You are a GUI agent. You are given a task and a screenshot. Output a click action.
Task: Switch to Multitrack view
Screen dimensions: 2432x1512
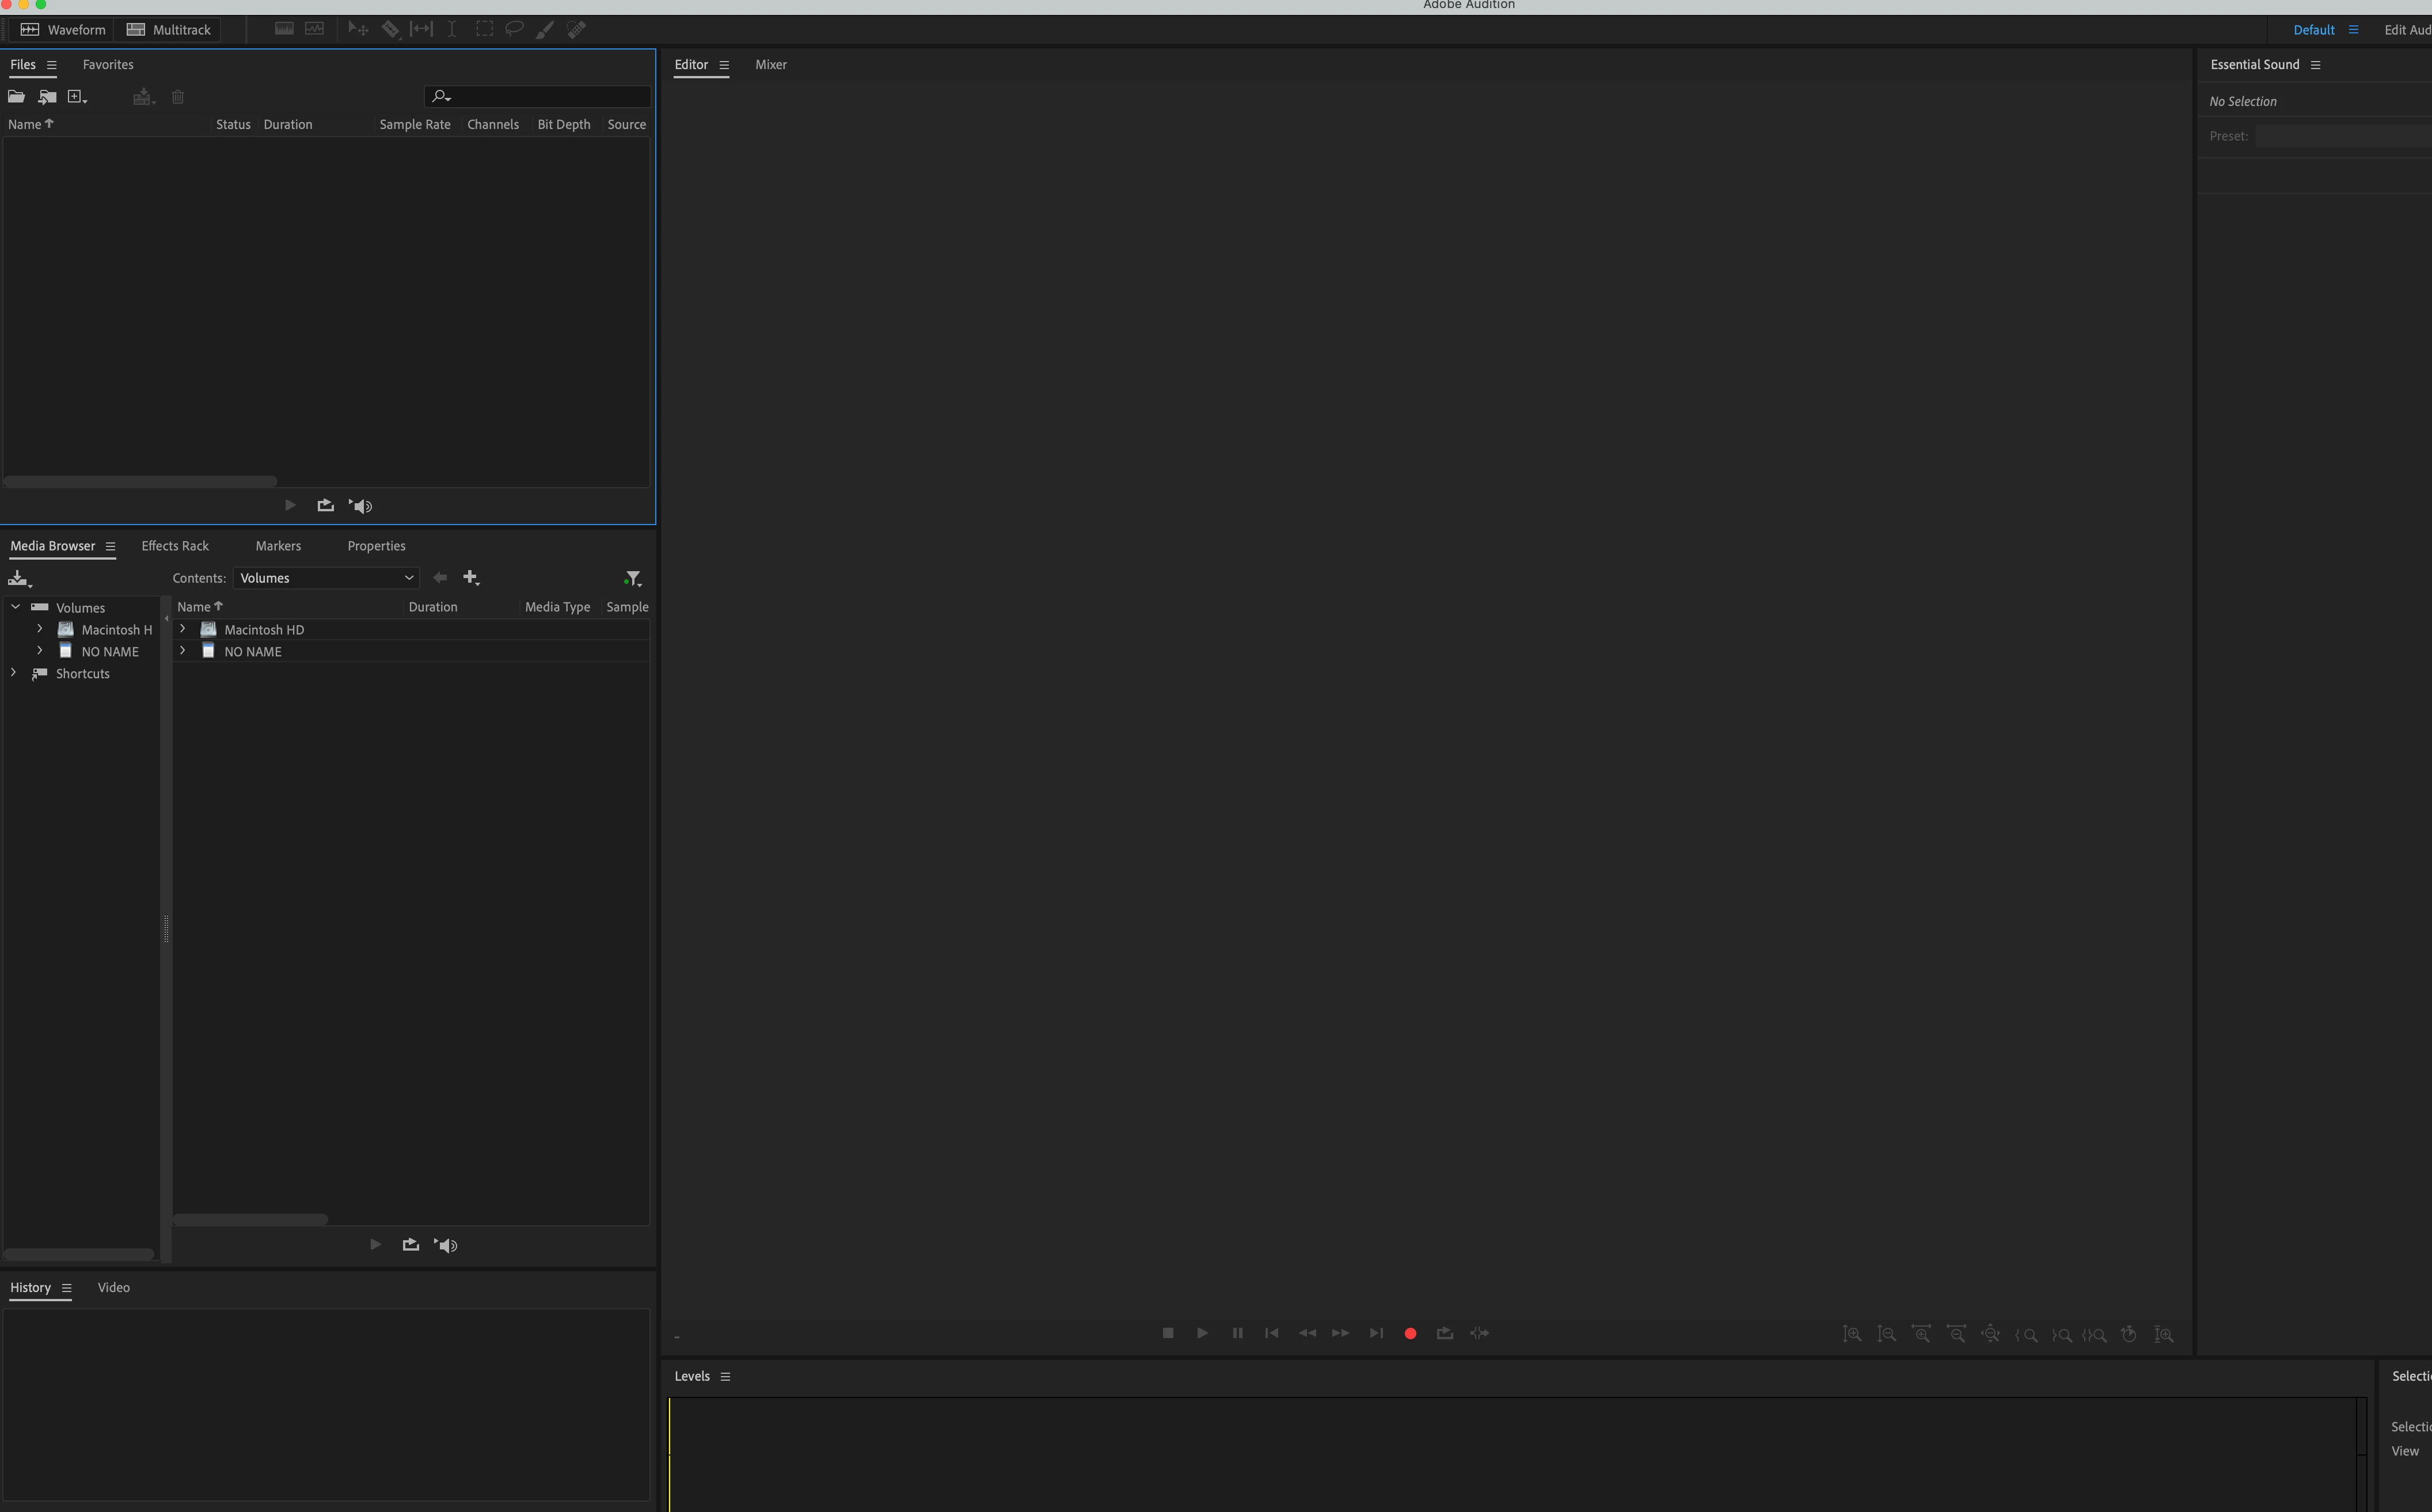[x=168, y=30]
